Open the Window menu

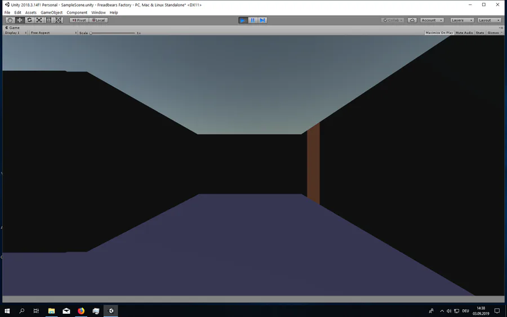point(98,12)
